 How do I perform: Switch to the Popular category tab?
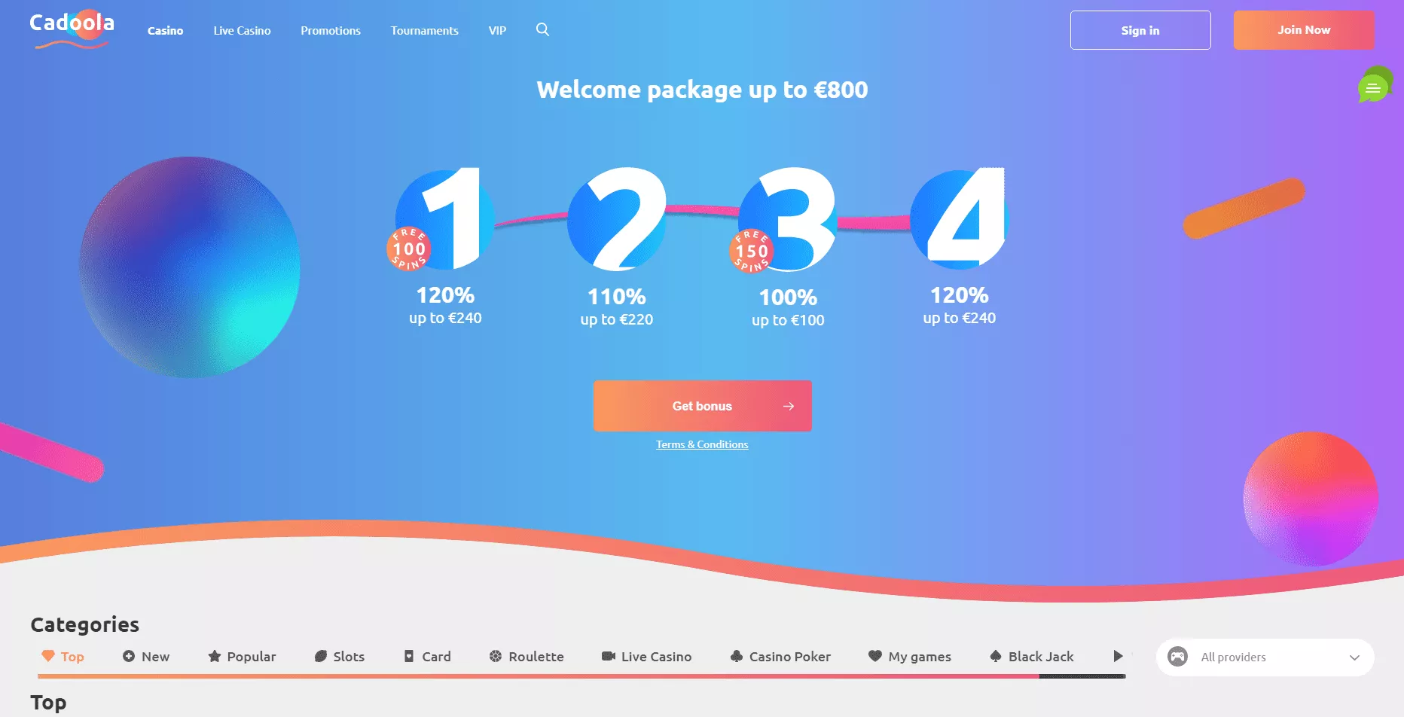point(242,657)
